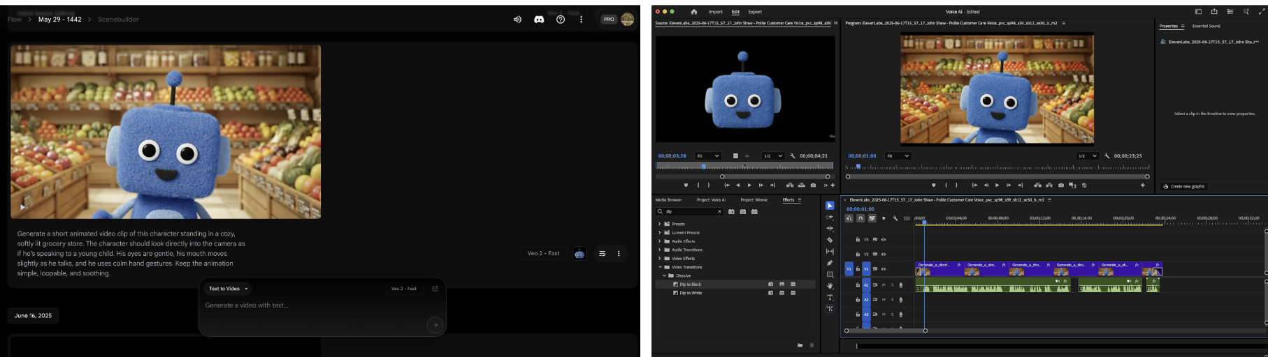Viewport: 1268px width, 357px height.
Task: Switch to Import tab in Premiere
Action: (x=715, y=12)
